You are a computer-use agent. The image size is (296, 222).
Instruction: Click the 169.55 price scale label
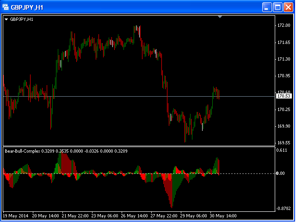[284, 143]
